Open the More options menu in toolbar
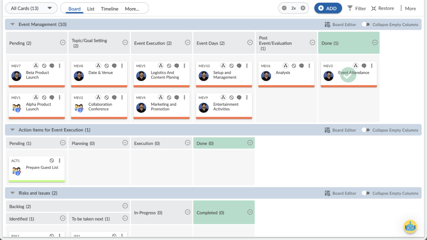 pos(408,8)
